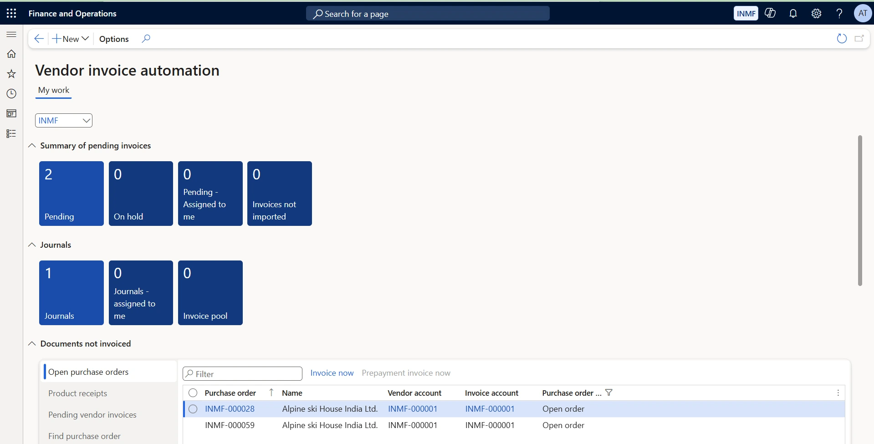Open vendor account INMF-000001 link in first row
The height and width of the screenshot is (444, 874).
[x=413, y=409]
